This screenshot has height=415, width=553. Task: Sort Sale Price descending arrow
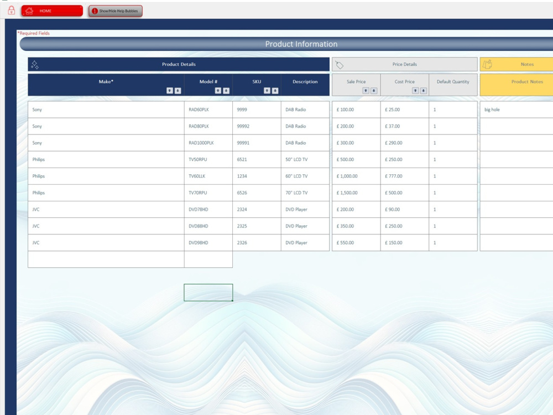coord(374,91)
